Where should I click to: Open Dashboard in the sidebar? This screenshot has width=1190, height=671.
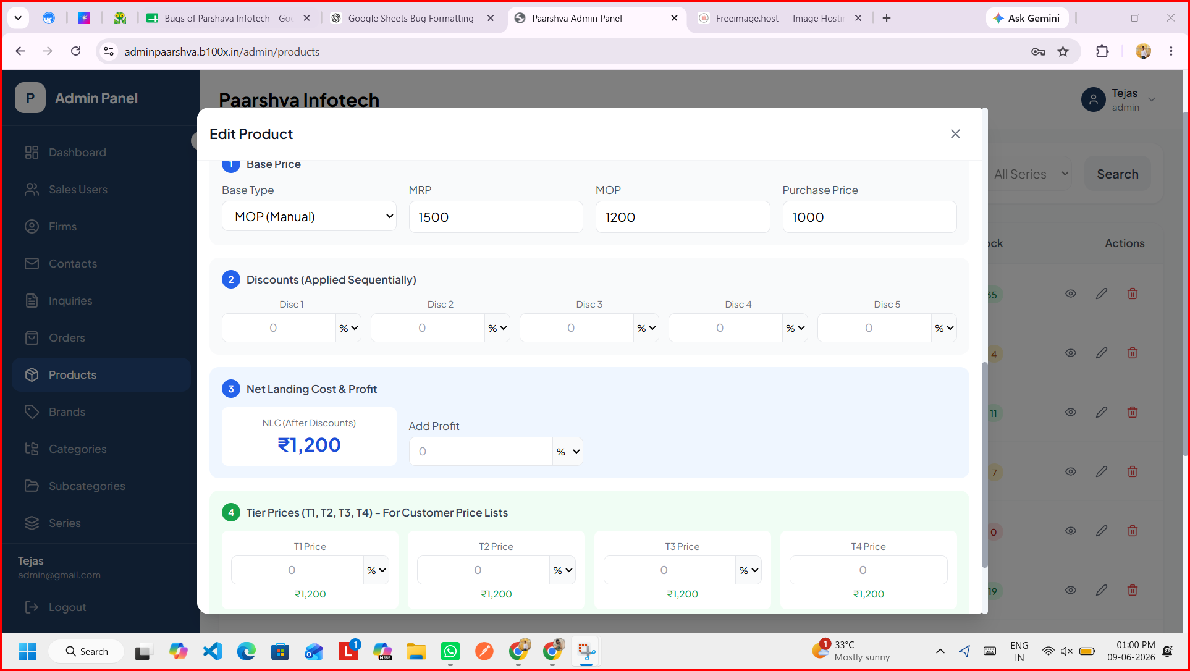(x=101, y=153)
